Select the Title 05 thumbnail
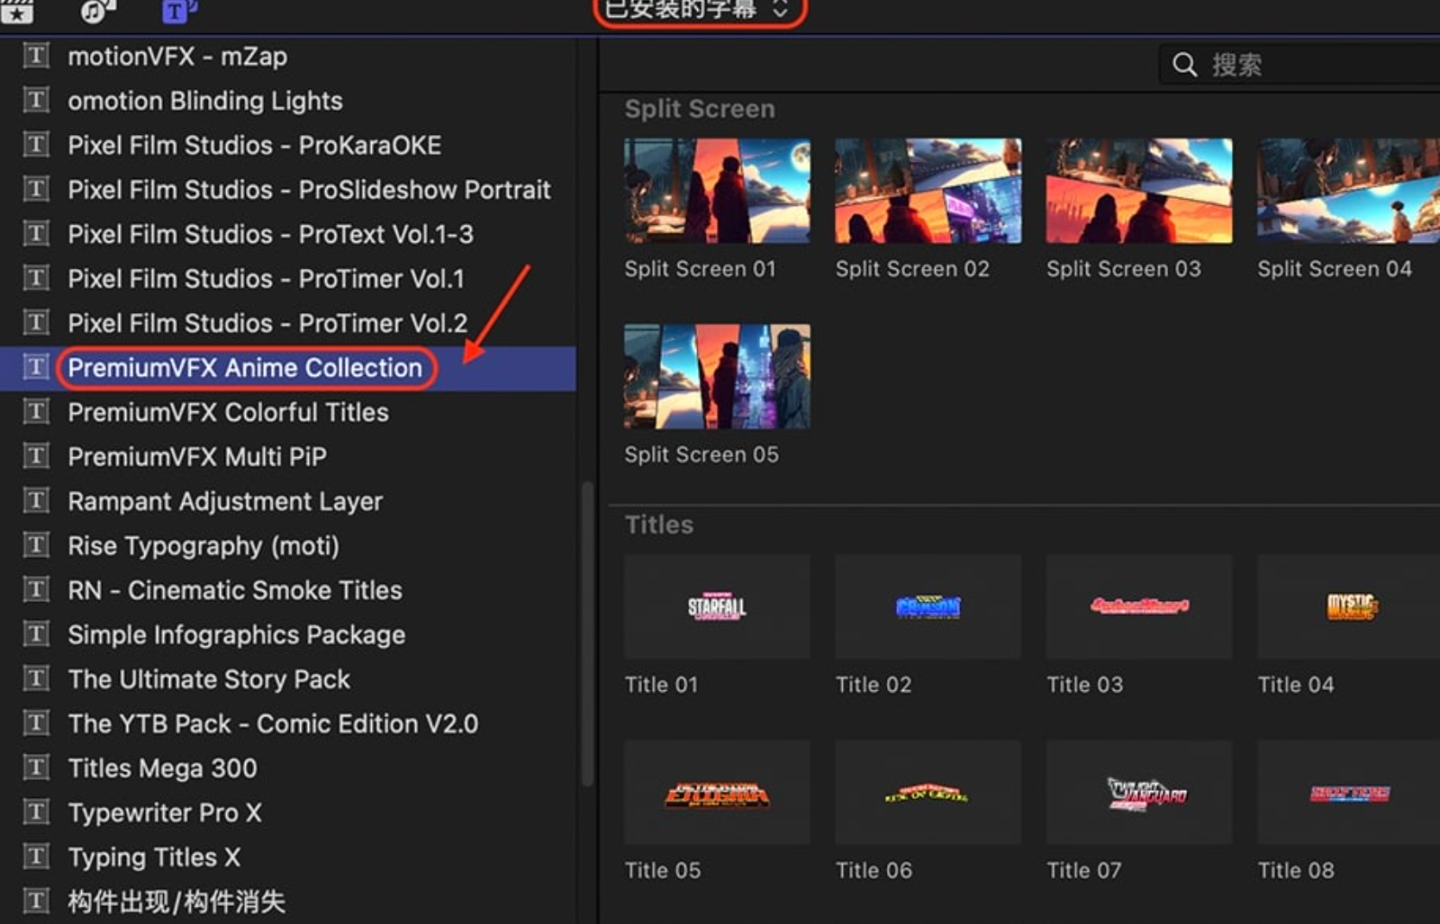1440x924 pixels. click(717, 793)
